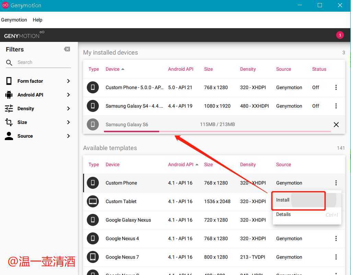351x275 pixels.
Task: Sort installed devices by Size column
Action: tap(208, 69)
